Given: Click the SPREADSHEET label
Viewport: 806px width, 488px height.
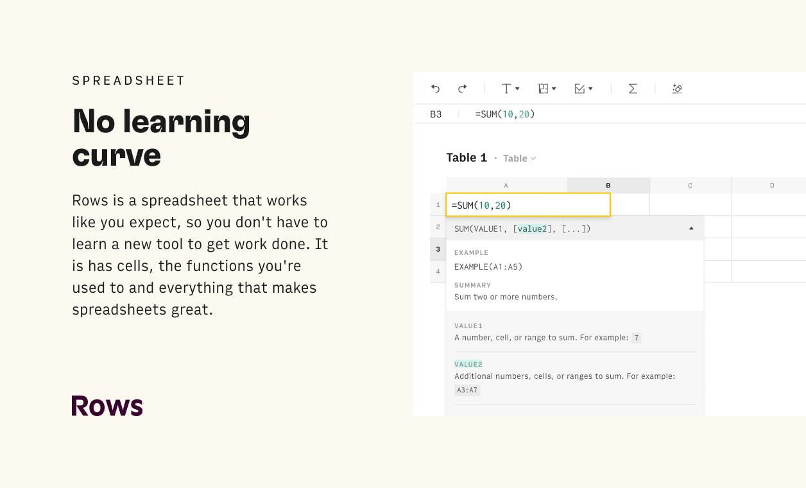Looking at the screenshot, I should (x=128, y=80).
